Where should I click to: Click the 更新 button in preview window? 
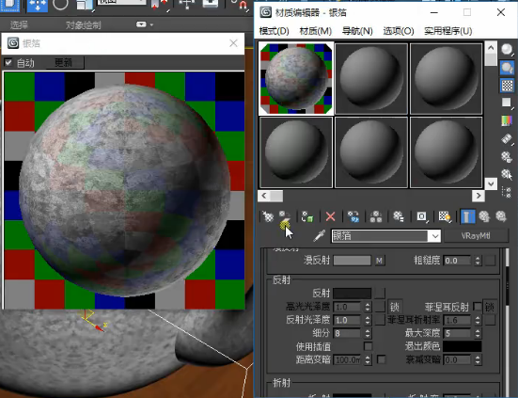tap(64, 62)
